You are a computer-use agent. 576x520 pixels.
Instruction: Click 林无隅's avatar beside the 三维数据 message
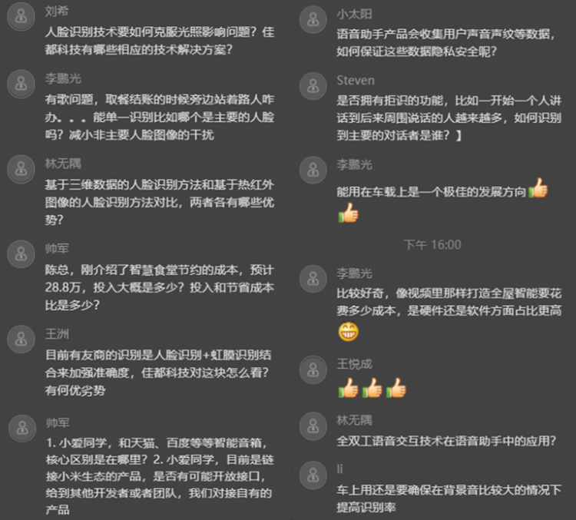pos(21,169)
